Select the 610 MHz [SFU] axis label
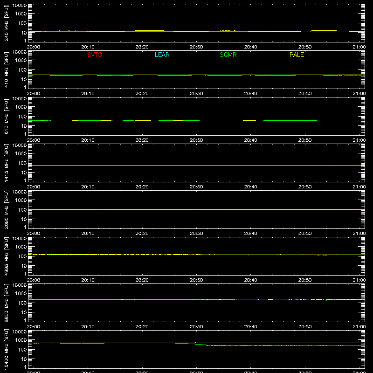The width and height of the screenshot is (373, 373). click(6, 116)
